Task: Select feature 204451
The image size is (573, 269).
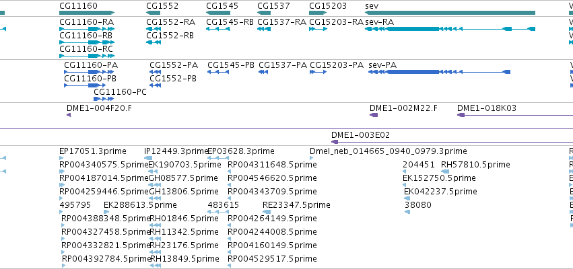Action: point(405,171)
